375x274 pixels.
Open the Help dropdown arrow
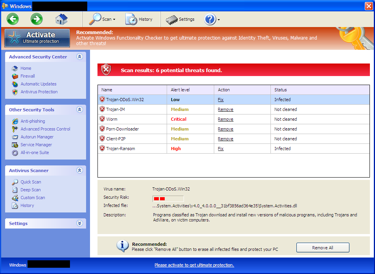pos(219,20)
